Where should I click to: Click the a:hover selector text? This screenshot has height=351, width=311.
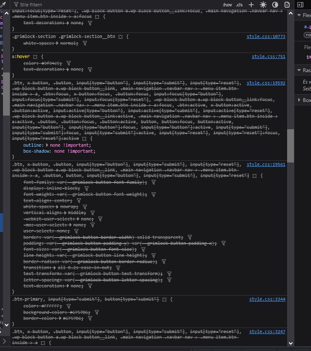(x=21, y=57)
